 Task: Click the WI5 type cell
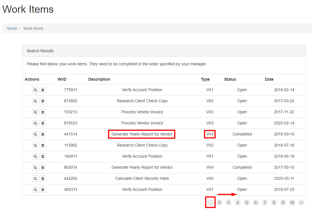coord(210,179)
